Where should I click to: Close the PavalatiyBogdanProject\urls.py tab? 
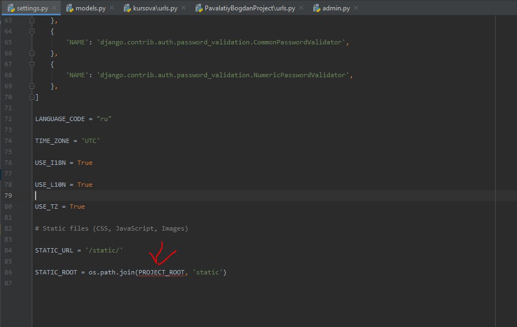click(x=301, y=8)
